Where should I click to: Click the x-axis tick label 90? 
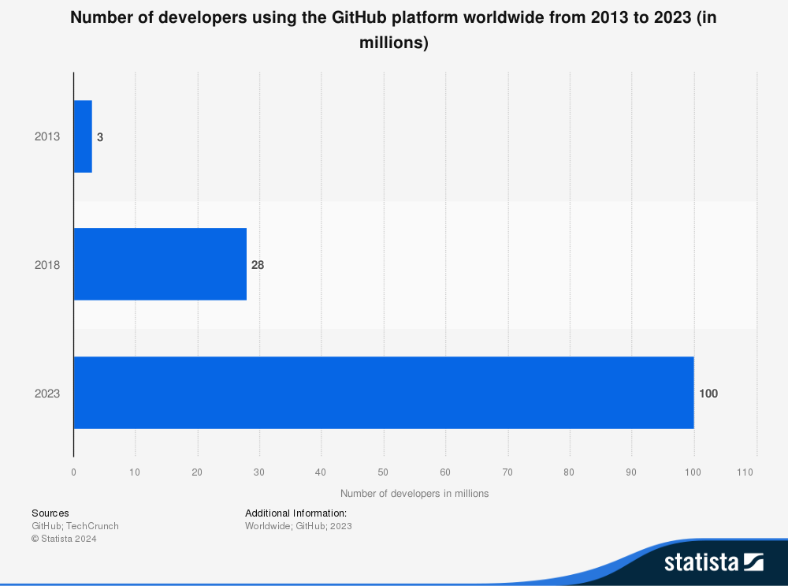631,472
